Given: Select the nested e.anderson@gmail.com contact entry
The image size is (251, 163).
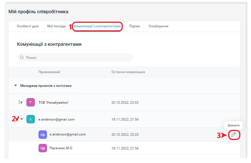Looking at the screenshot, I should (67, 135).
